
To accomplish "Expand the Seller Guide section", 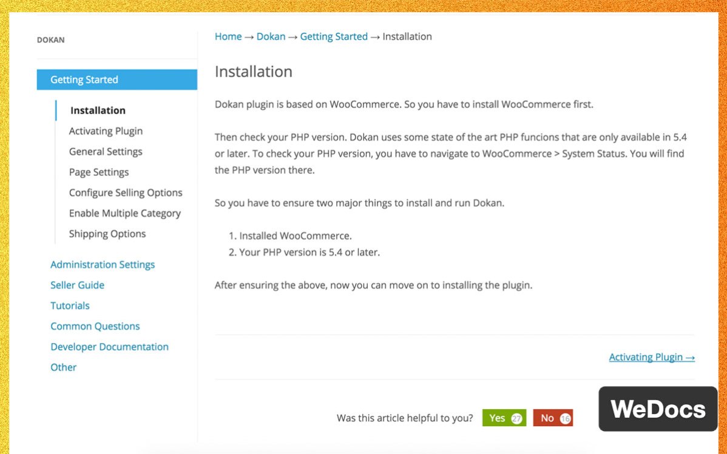I will [x=78, y=285].
